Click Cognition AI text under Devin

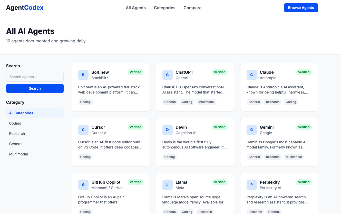tap(186, 133)
